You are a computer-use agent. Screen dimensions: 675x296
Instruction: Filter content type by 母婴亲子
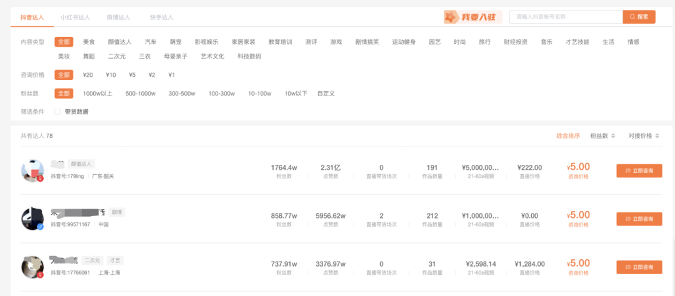tap(176, 56)
